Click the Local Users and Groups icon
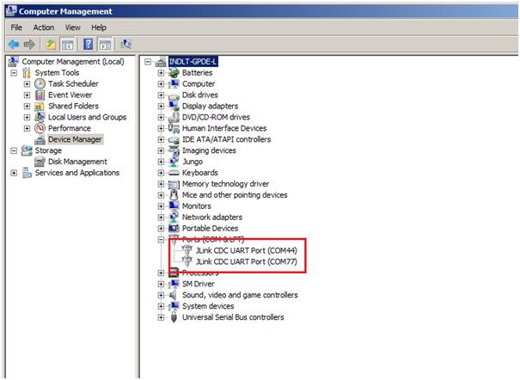 pyautogui.click(x=40, y=117)
